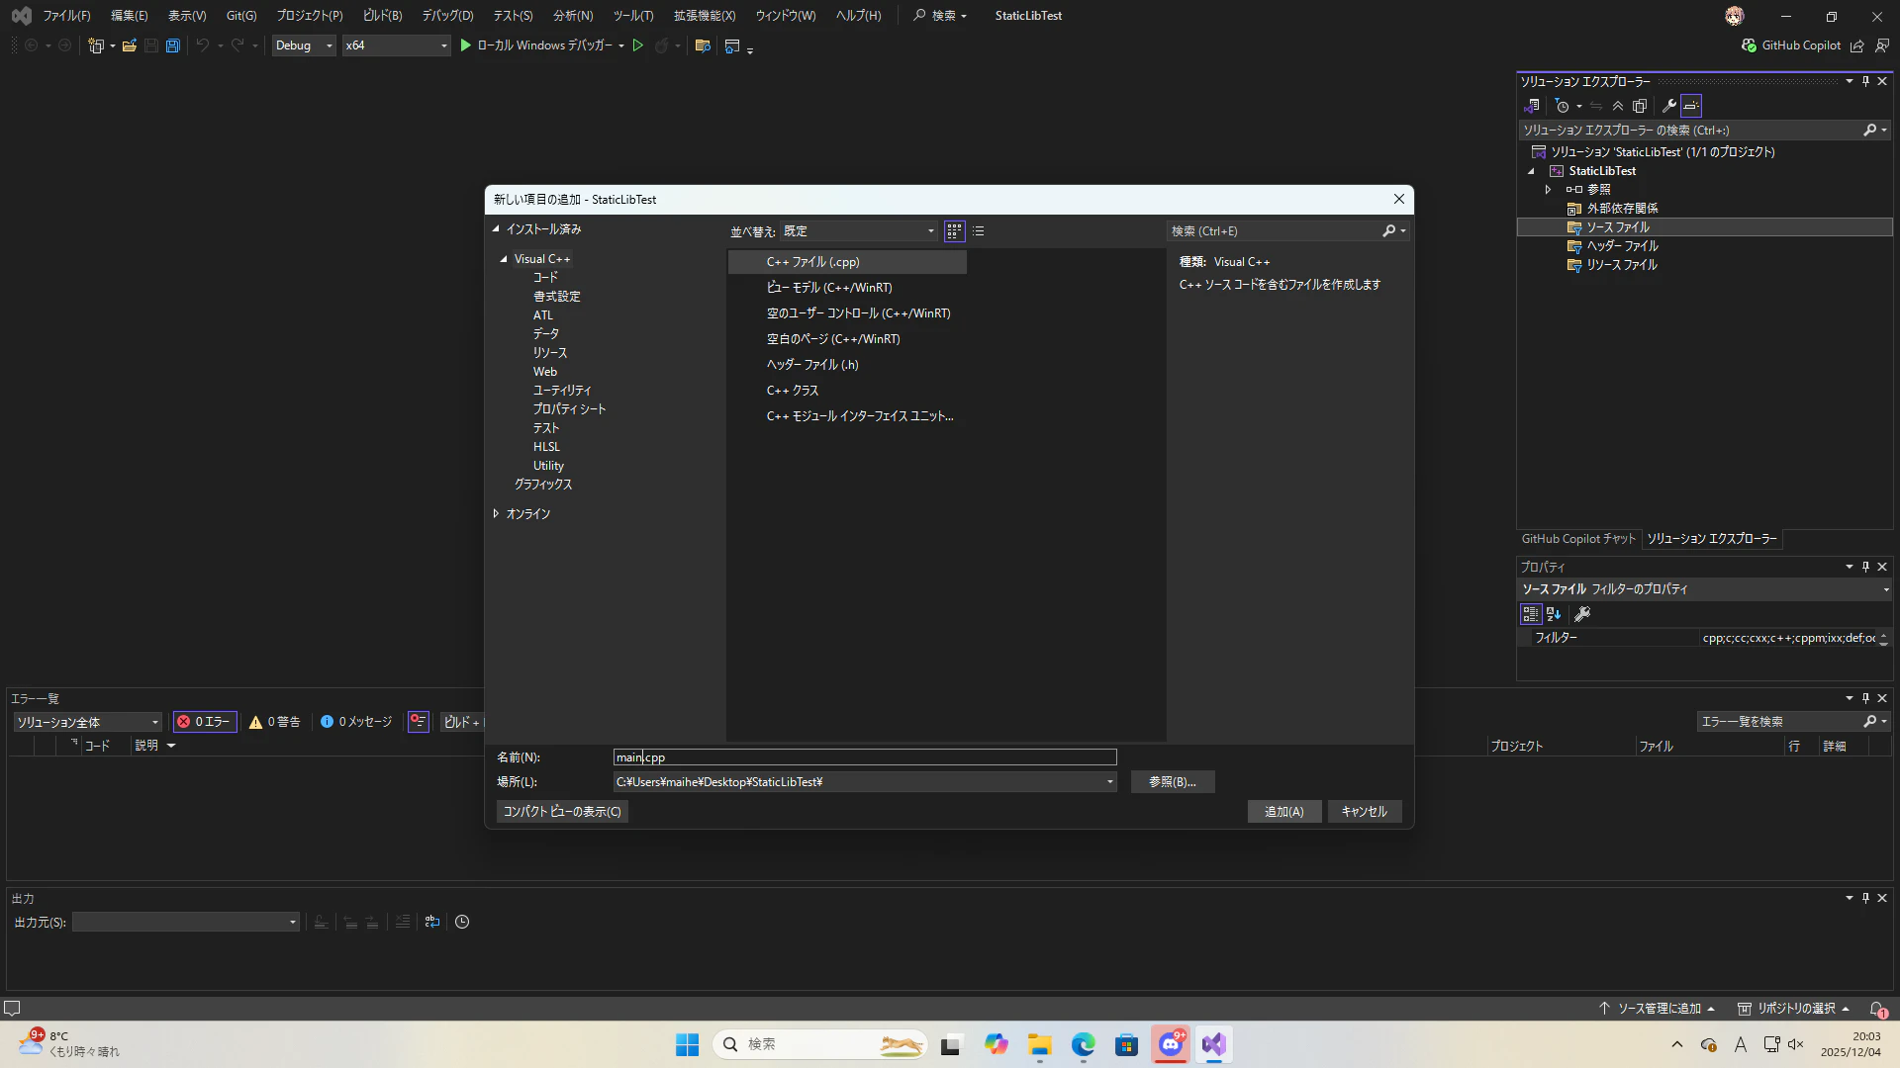Click the Show All Files icon in Solution Explorer
The height and width of the screenshot is (1068, 1900).
(1640, 106)
